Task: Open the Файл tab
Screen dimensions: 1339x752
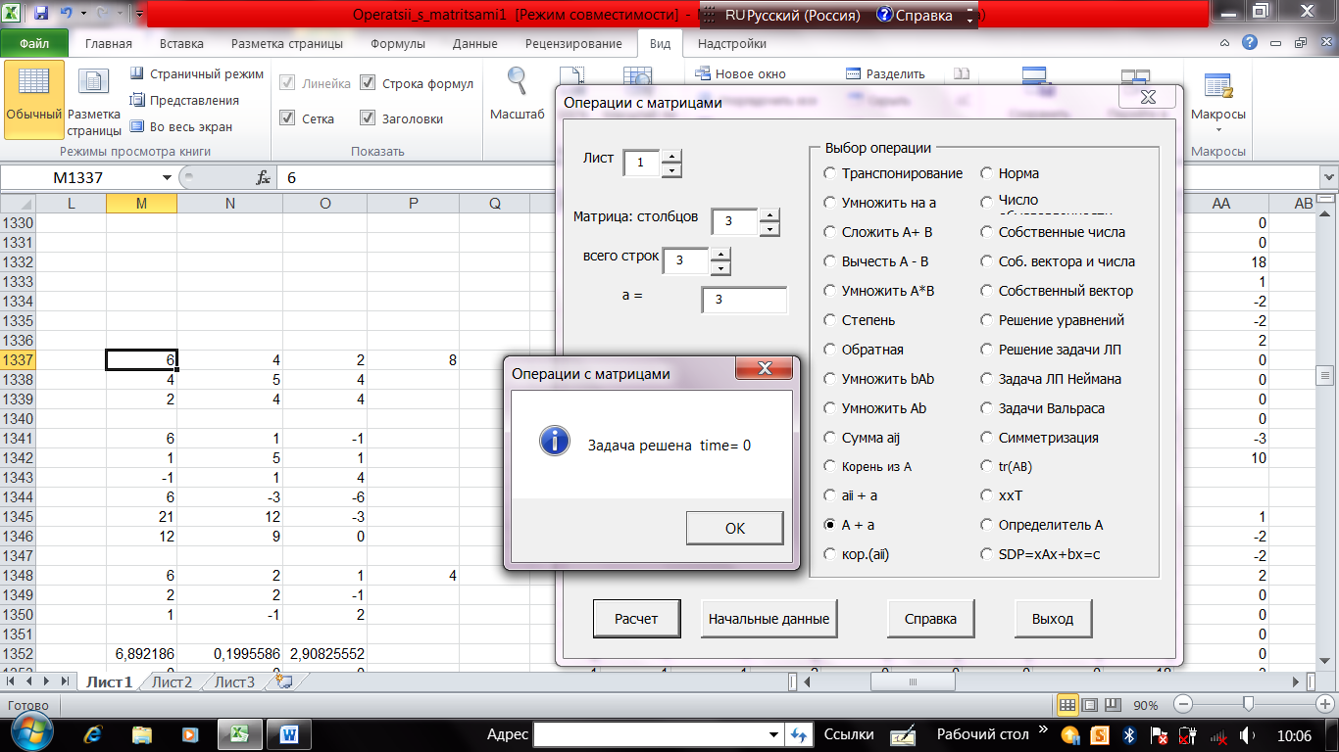Action: pos(34,43)
